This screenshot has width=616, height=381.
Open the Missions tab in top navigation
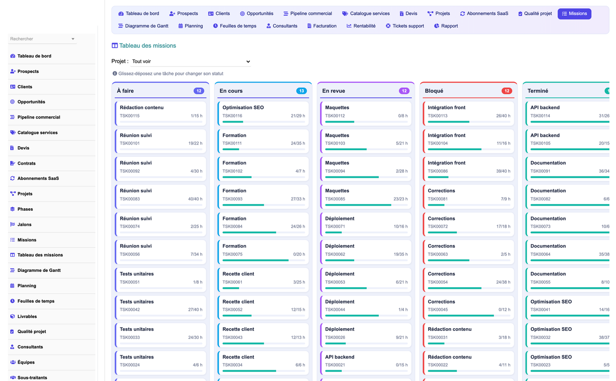574,14
